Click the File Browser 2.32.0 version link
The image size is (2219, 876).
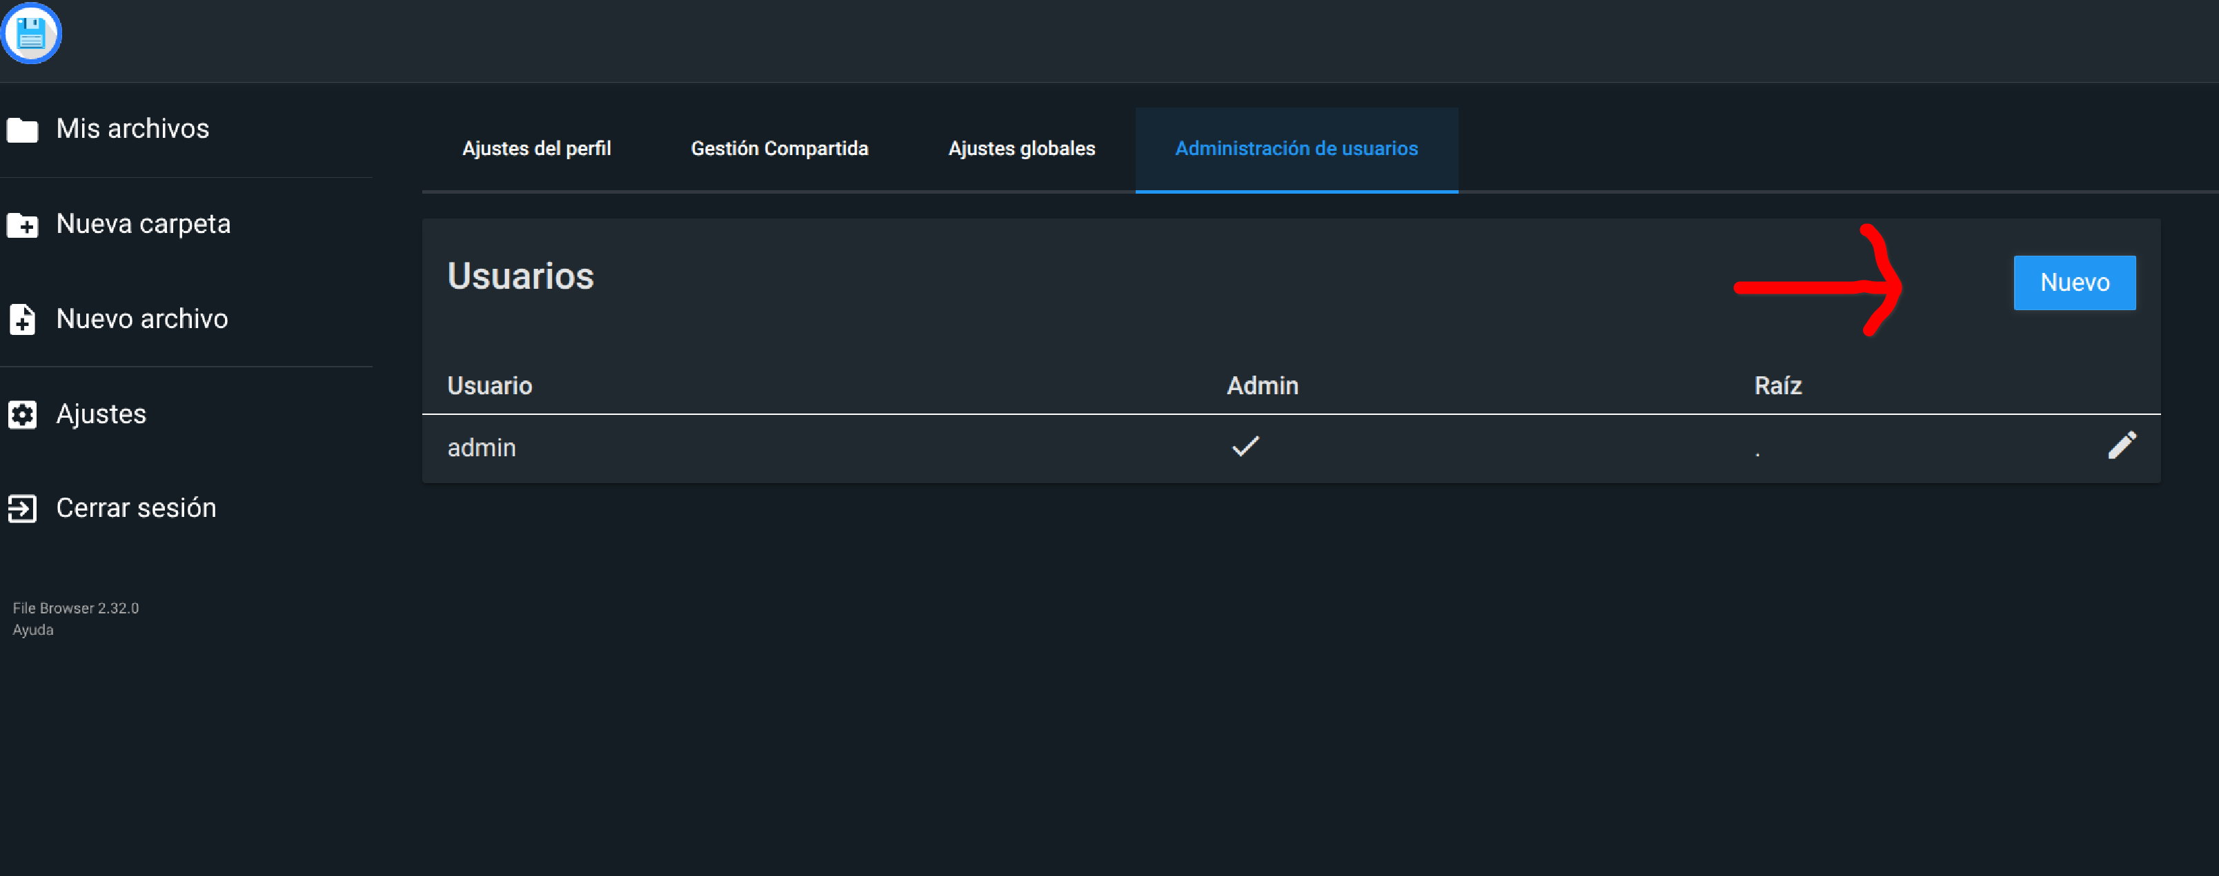[x=76, y=607]
